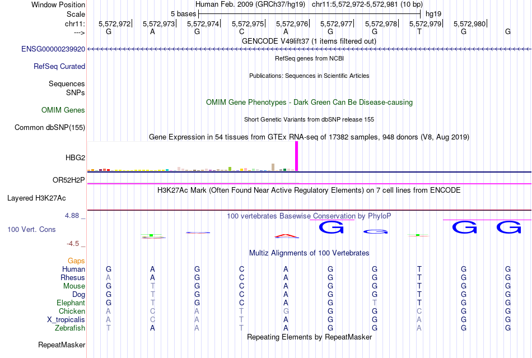Click coordinate label 5,572,977
Image resolution: width=532 pixels, height=358 pixels.
(x=336, y=24)
